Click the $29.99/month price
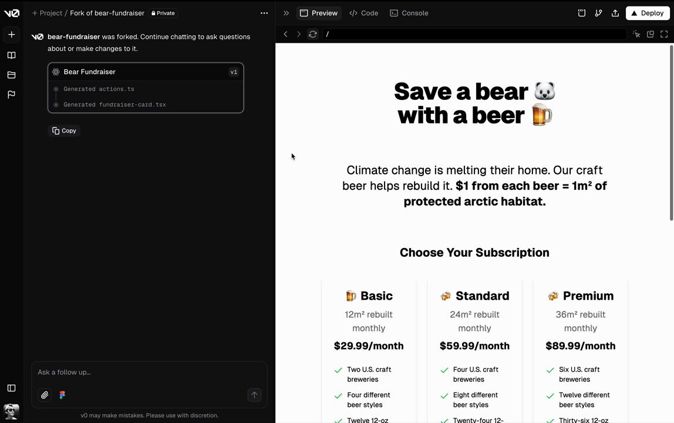This screenshot has height=423, width=674. pos(369,346)
